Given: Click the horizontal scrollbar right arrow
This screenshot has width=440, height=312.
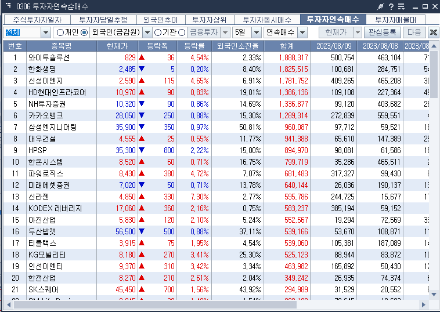Looking at the screenshot, I should click(423, 304).
